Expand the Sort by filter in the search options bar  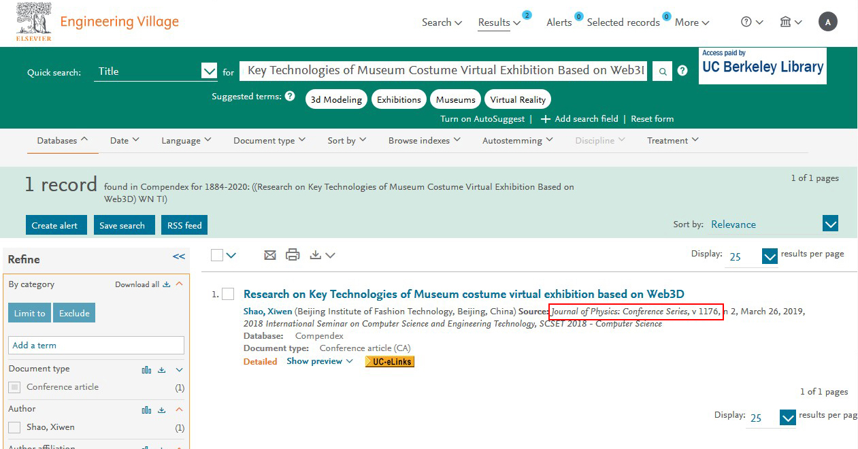click(347, 141)
